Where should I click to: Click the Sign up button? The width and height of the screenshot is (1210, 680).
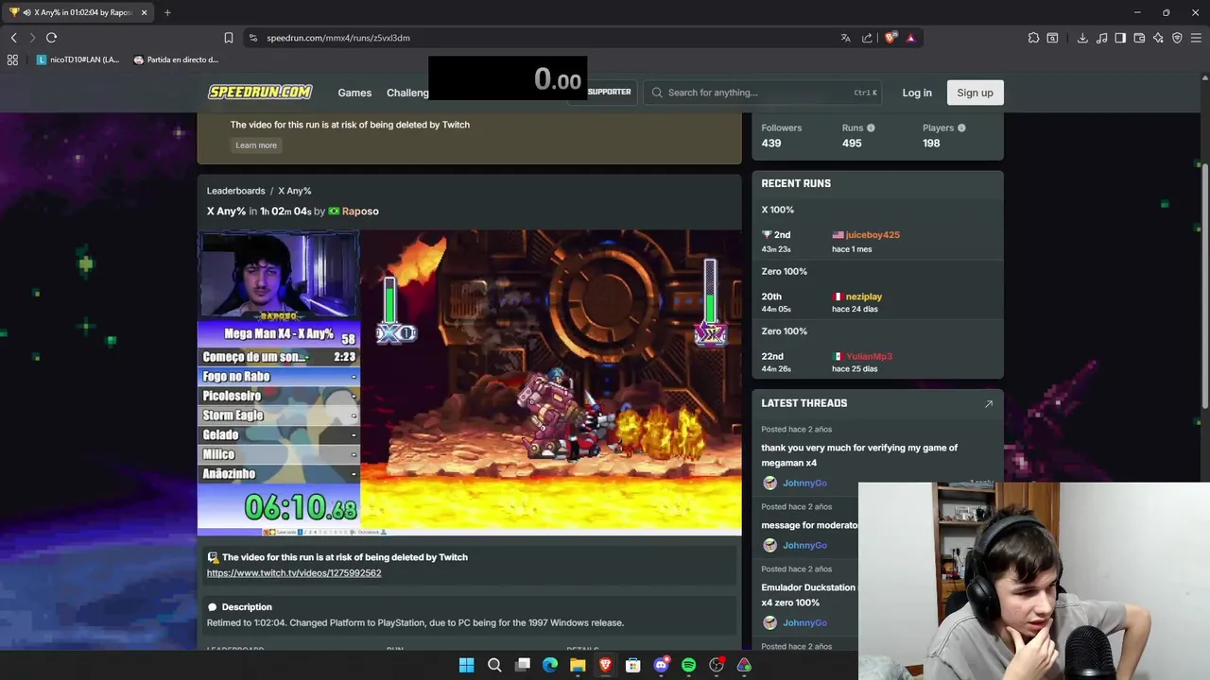975,93
